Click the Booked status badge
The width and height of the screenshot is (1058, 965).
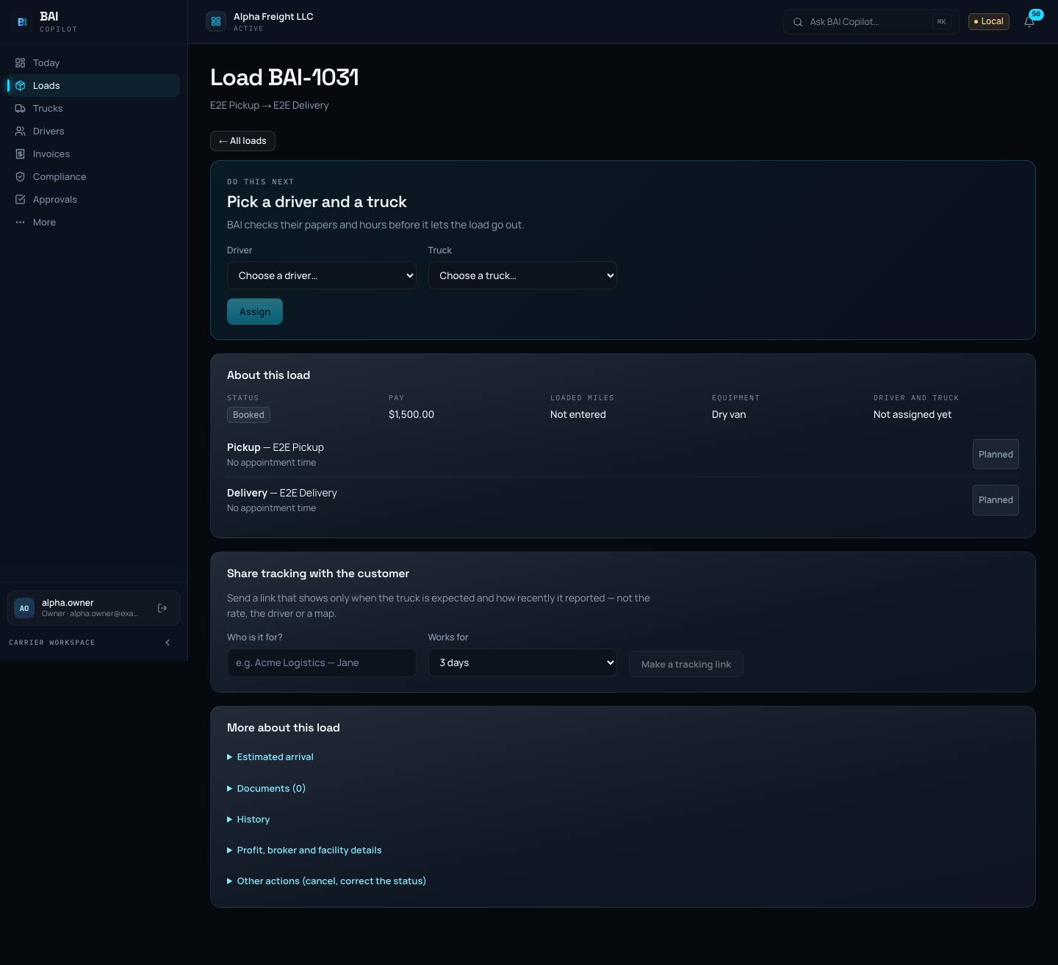[x=248, y=415]
